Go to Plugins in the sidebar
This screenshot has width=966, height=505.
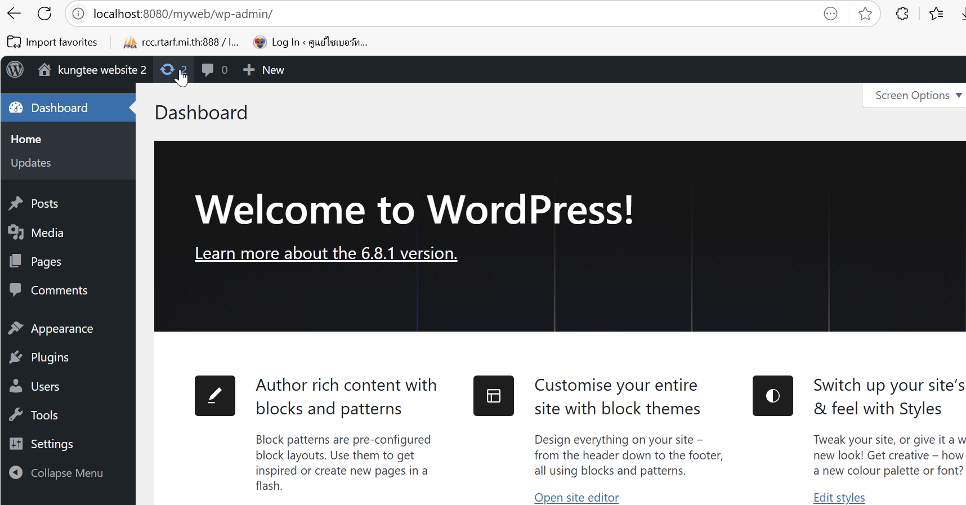click(50, 357)
